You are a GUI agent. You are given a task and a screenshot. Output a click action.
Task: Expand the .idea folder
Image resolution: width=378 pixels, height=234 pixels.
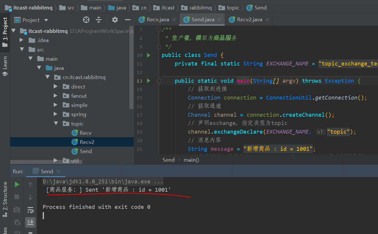coord(21,40)
